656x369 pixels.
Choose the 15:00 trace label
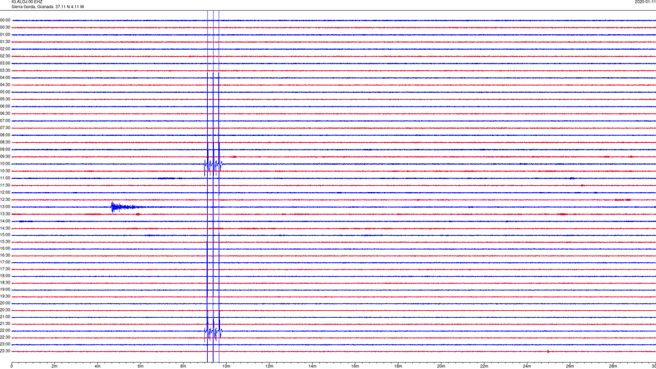tap(5, 234)
